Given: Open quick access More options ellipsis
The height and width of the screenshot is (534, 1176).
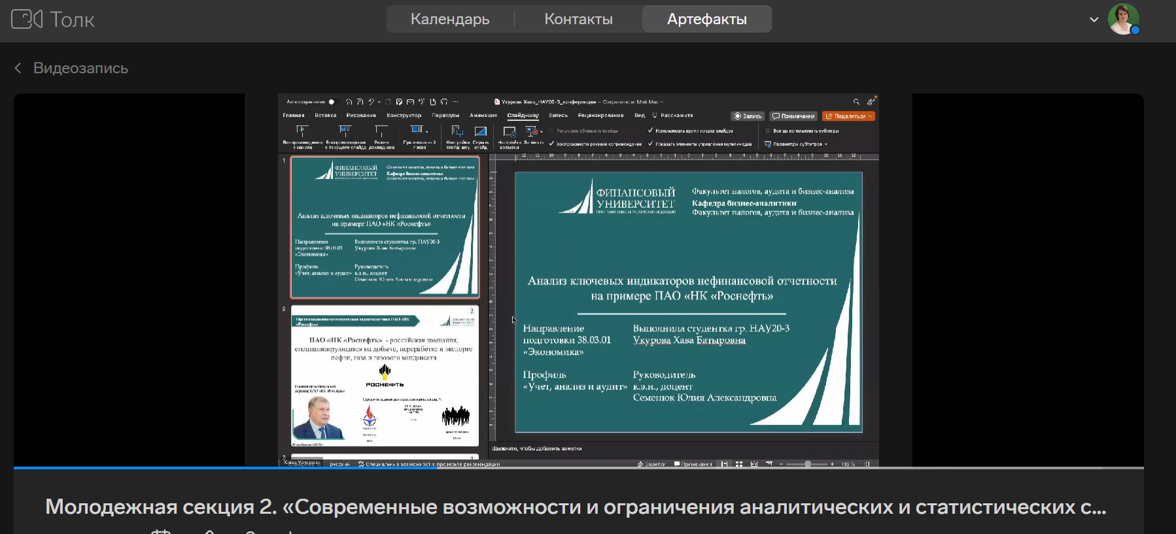Looking at the screenshot, I should pos(455,102).
